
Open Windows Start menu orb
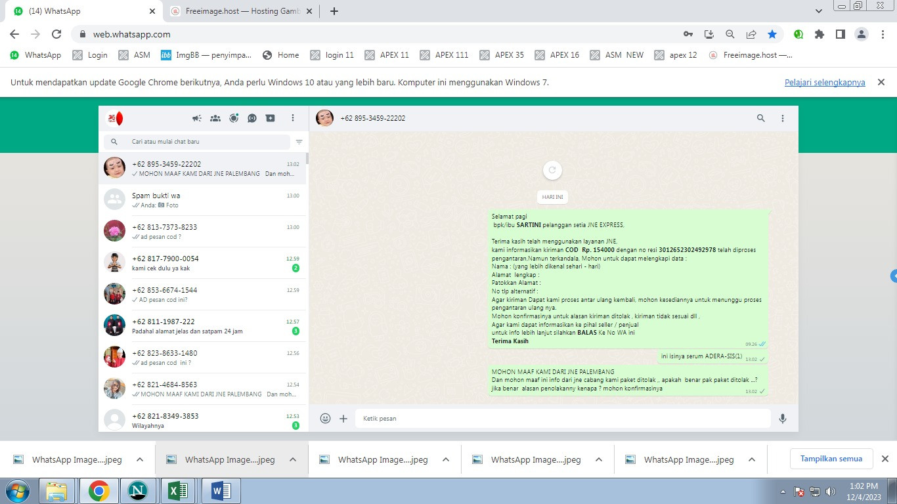17,491
